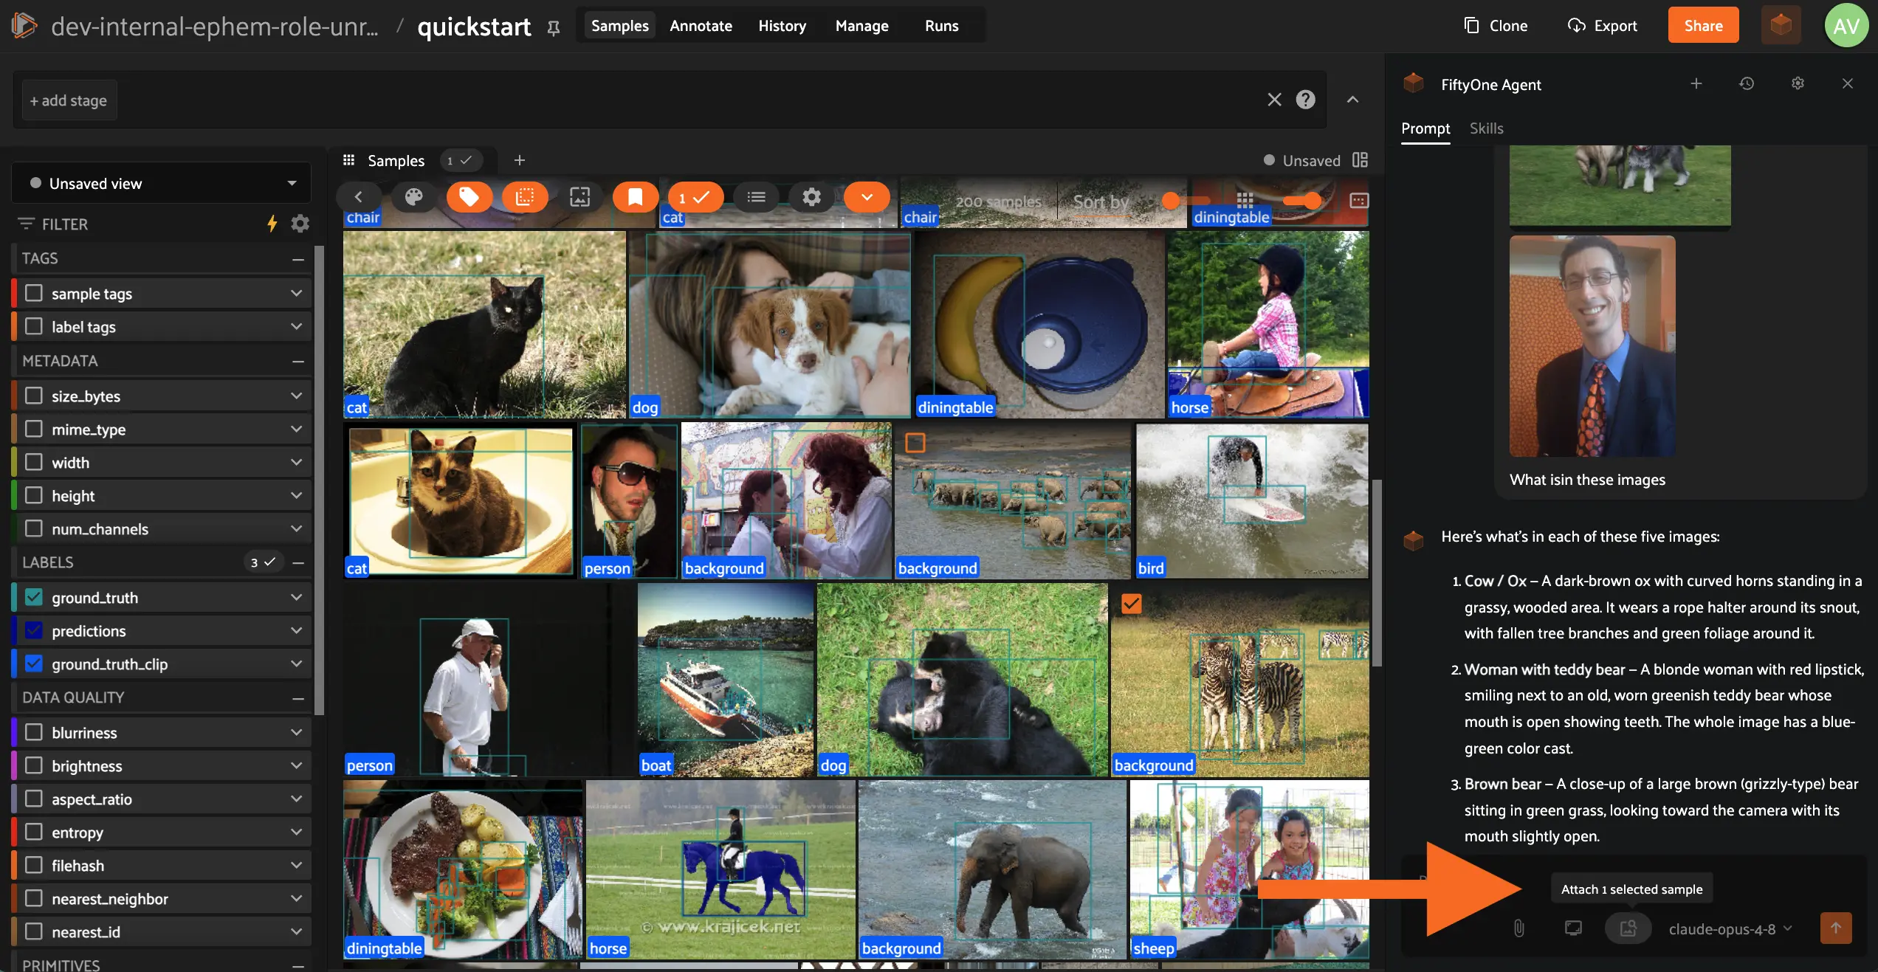Click add stage in view bar
This screenshot has height=972, width=1878.
pyautogui.click(x=69, y=100)
